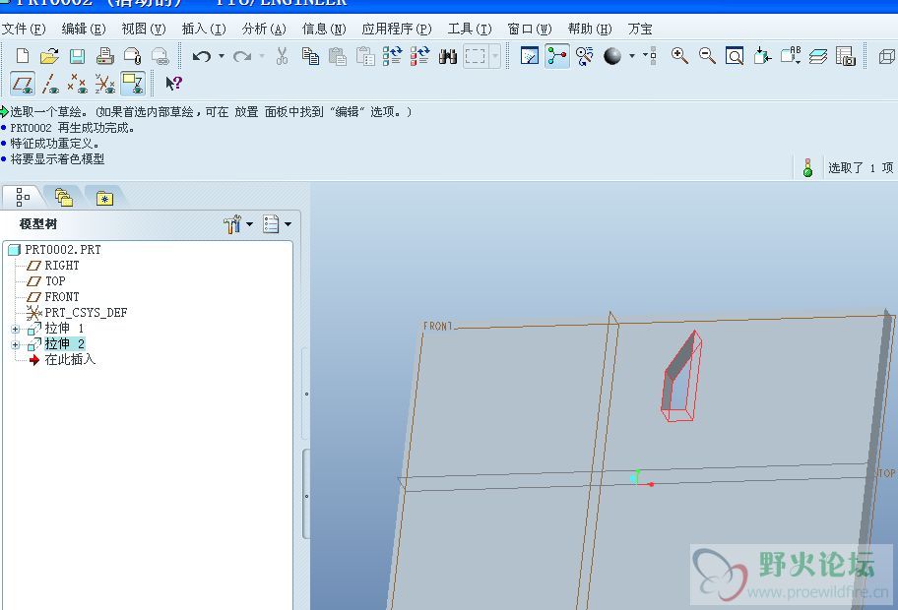Screen dimensions: 898x610
Task: Open the 插入(I) menu
Action: [203, 29]
